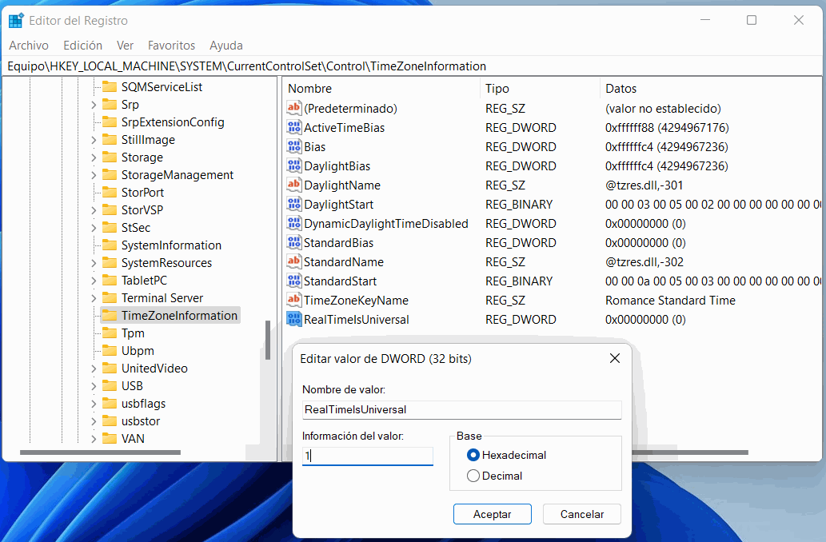Expand the UnitedVideo registry key
Screen dimensions: 826x542
tap(94, 369)
